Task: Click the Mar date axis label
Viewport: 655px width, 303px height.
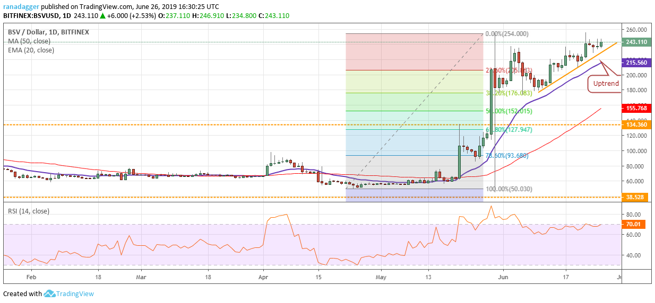Action: tap(141, 277)
